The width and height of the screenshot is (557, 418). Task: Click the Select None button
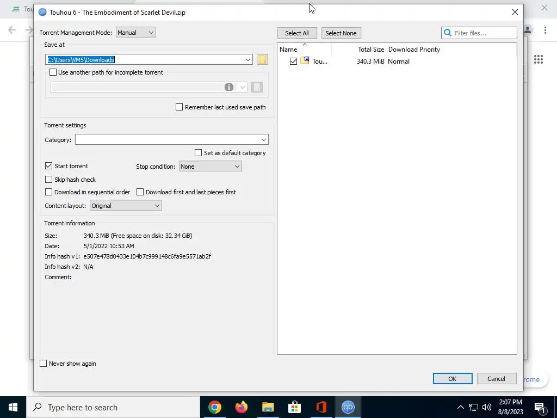click(341, 33)
